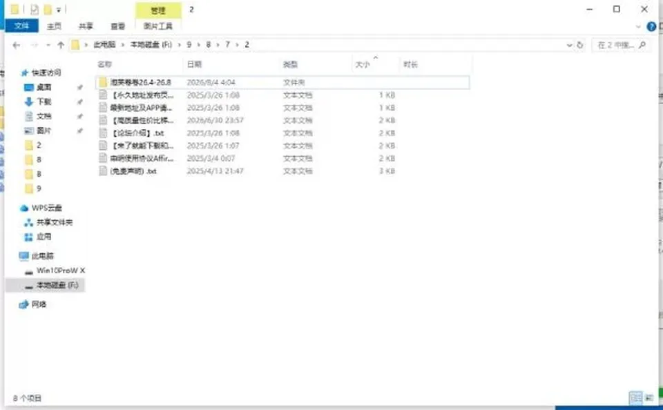Open the breadcrumb chevron right after 本地磁盘 (F:)
The width and height of the screenshot is (663, 410).
pyautogui.click(x=180, y=45)
